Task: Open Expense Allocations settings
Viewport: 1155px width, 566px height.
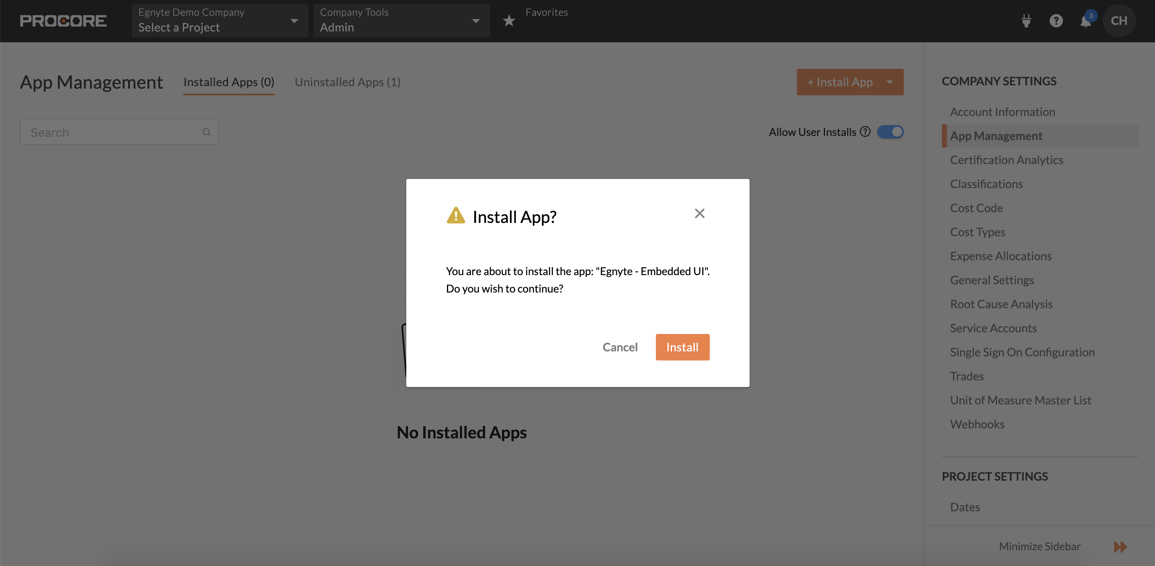Action: pyautogui.click(x=1001, y=256)
